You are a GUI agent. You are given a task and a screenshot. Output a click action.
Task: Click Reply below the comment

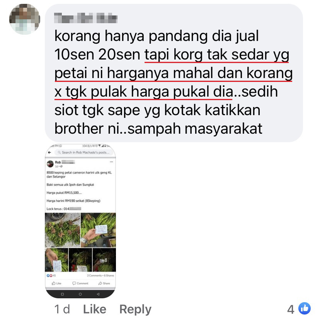135,309
